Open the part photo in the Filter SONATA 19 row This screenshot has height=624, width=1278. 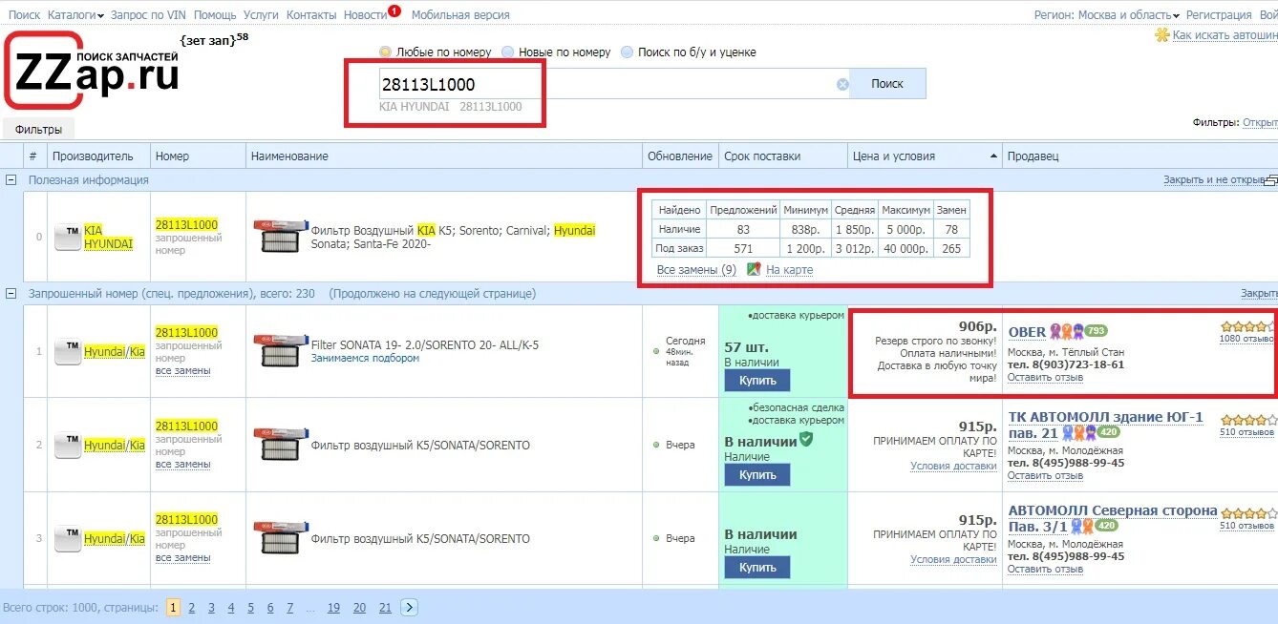tap(282, 351)
